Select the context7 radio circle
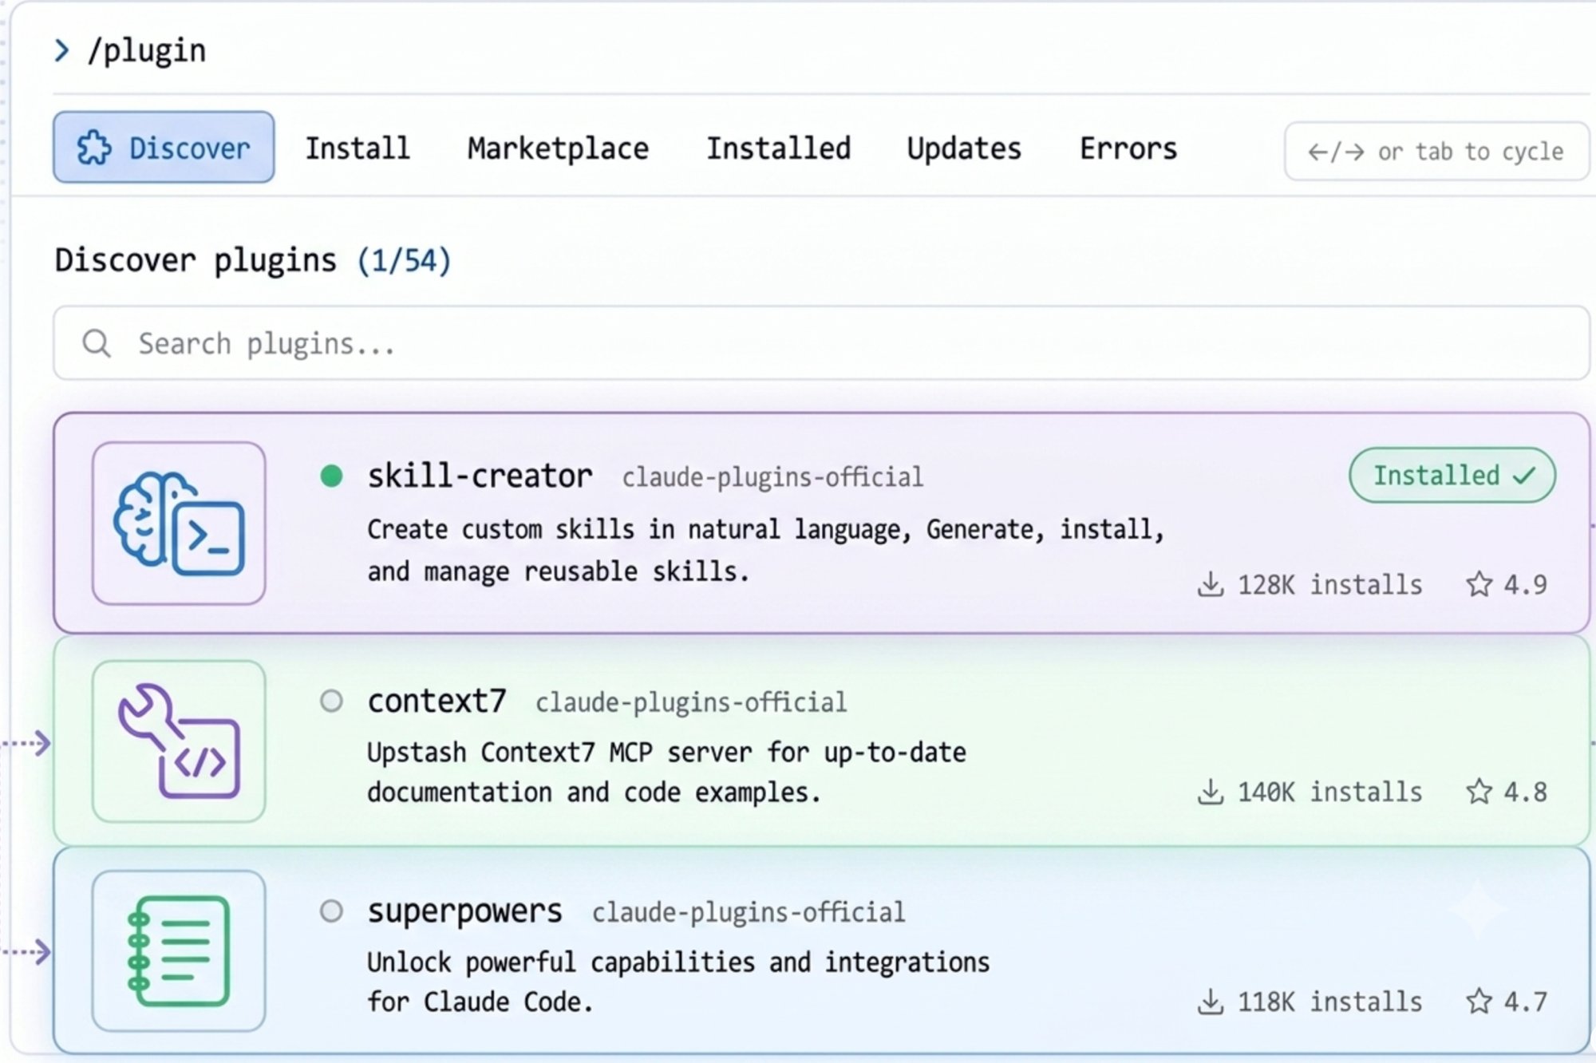Screen dimensions: 1596x1063 (331, 701)
